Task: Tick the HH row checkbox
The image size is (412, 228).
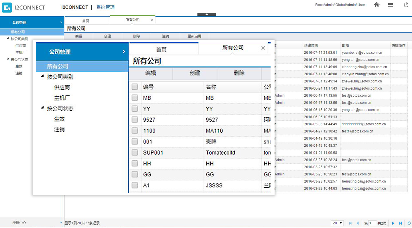Action: pyautogui.click(x=135, y=164)
